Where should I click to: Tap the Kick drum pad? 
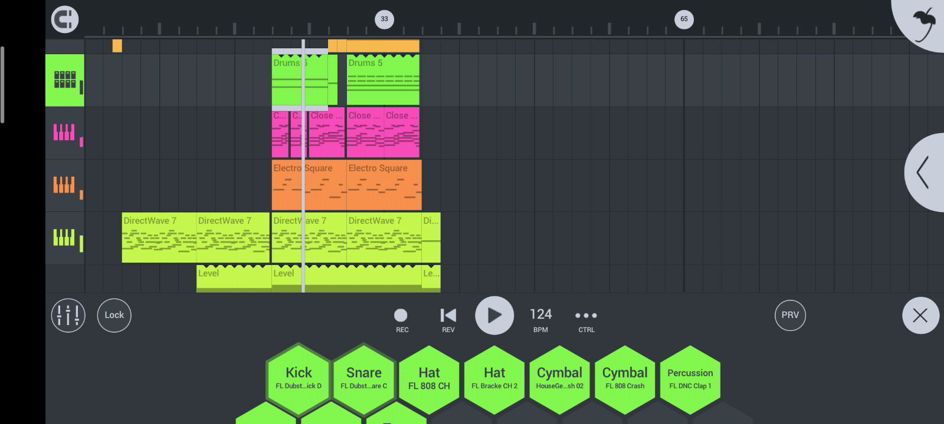click(299, 378)
